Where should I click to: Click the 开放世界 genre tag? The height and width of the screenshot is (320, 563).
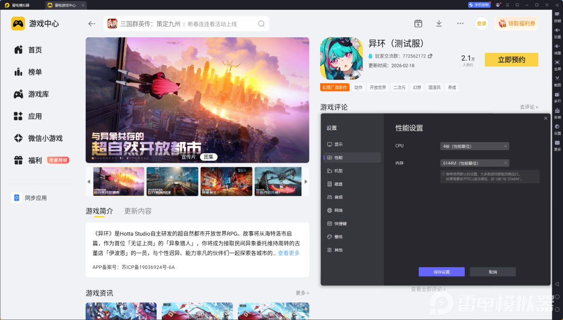[378, 87]
